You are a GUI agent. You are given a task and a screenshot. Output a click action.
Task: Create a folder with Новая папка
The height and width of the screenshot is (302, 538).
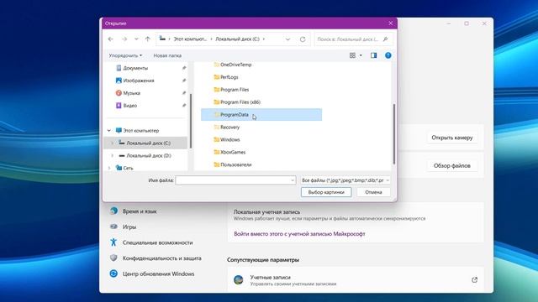click(x=167, y=55)
